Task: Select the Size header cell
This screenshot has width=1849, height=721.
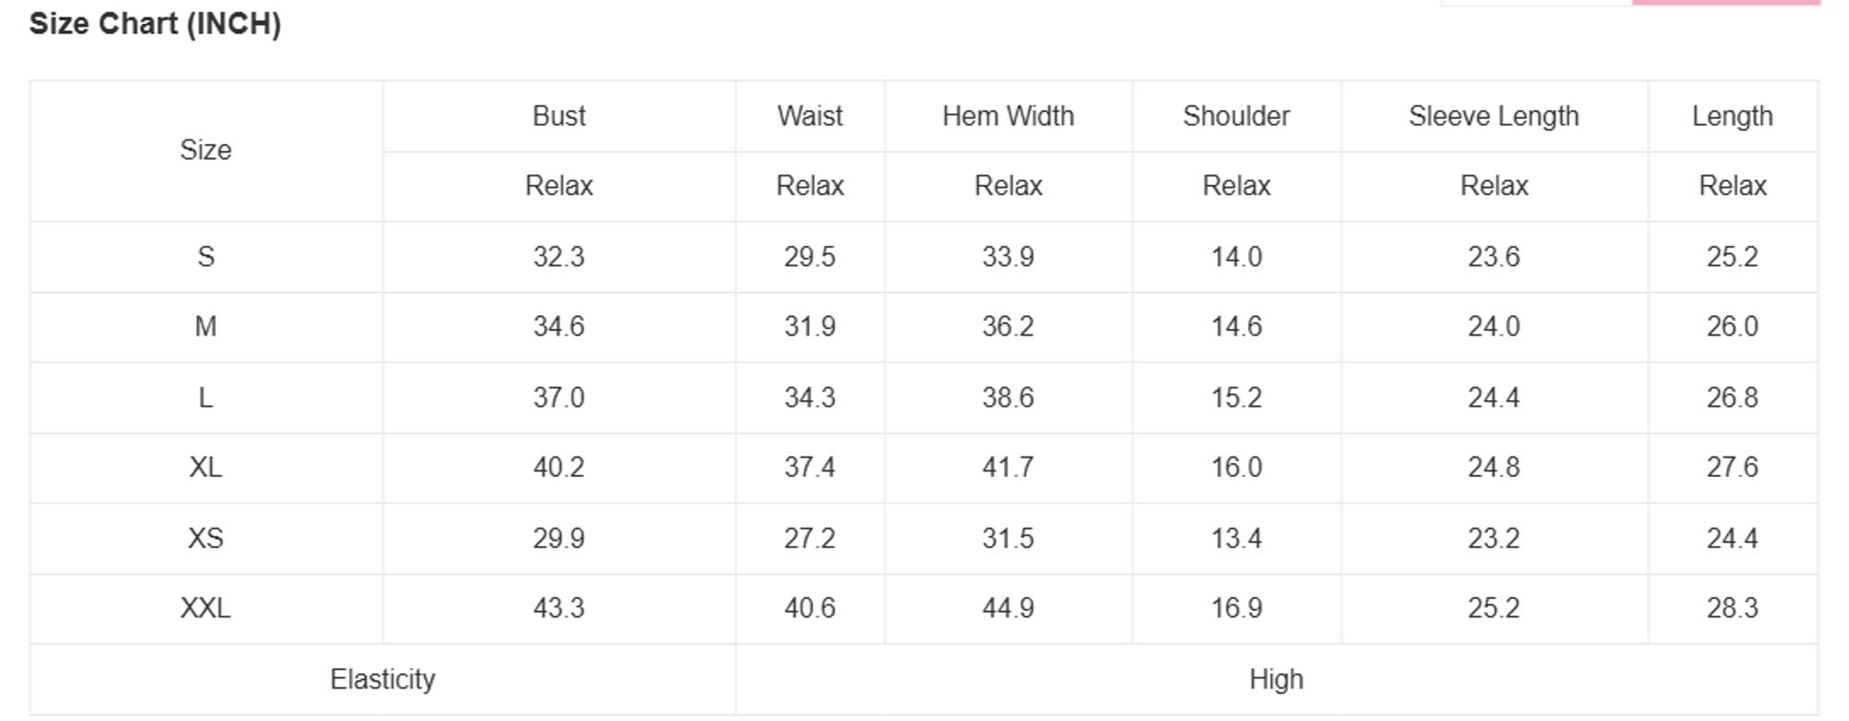Action: [x=205, y=151]
